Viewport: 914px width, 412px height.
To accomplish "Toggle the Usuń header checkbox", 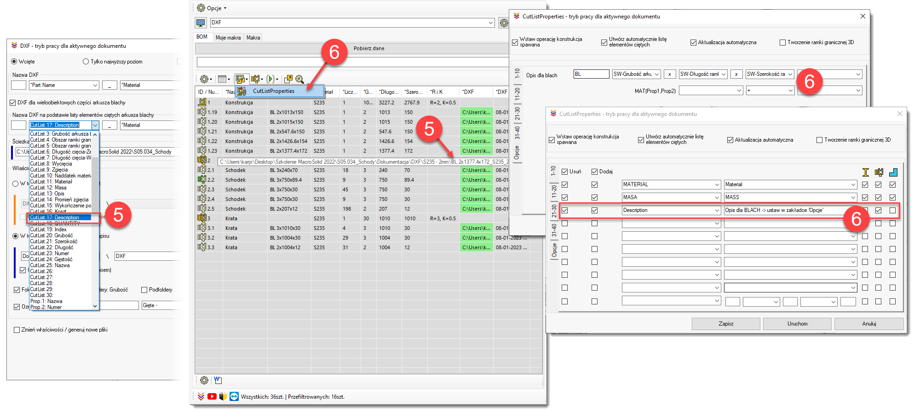I will (565, 172).
